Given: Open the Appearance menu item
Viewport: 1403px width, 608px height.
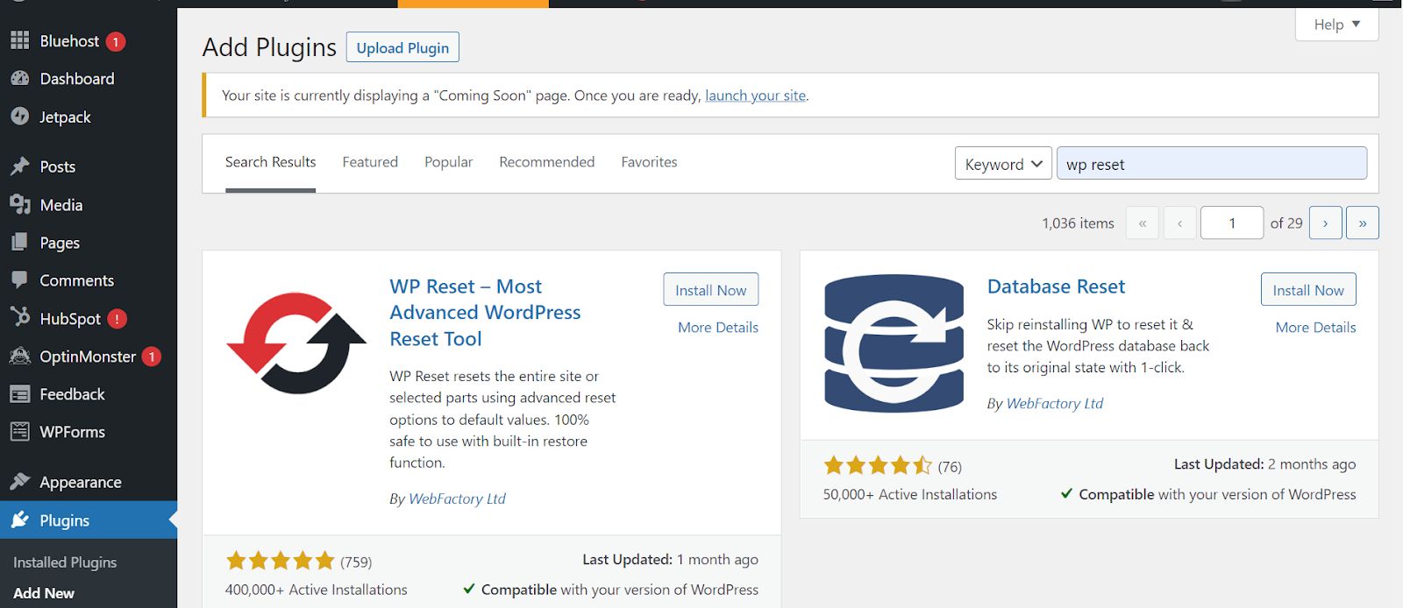Looking at the screenshot, I should coord(89,482).
